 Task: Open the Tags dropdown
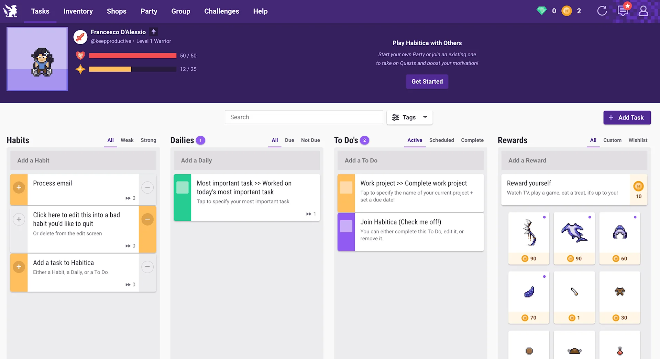coord(409,117)
